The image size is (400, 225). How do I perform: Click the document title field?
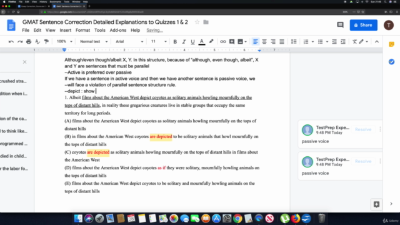tap(105, 22)
